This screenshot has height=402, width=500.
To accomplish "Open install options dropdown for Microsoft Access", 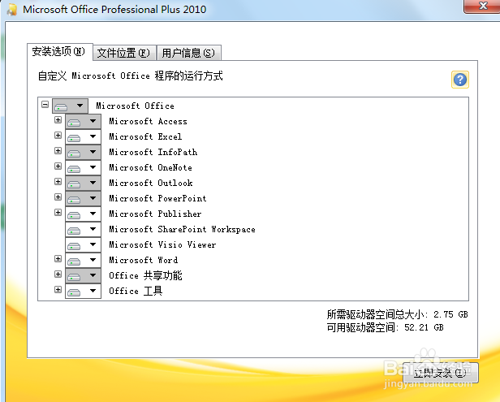I will point(84,122).
